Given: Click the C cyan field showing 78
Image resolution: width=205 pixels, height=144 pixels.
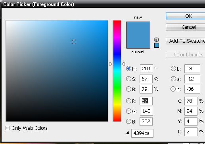Looking at the screenshot, I should (x=191, y=101).
